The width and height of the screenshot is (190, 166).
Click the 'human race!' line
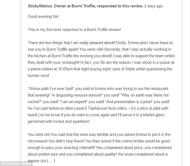38,76
